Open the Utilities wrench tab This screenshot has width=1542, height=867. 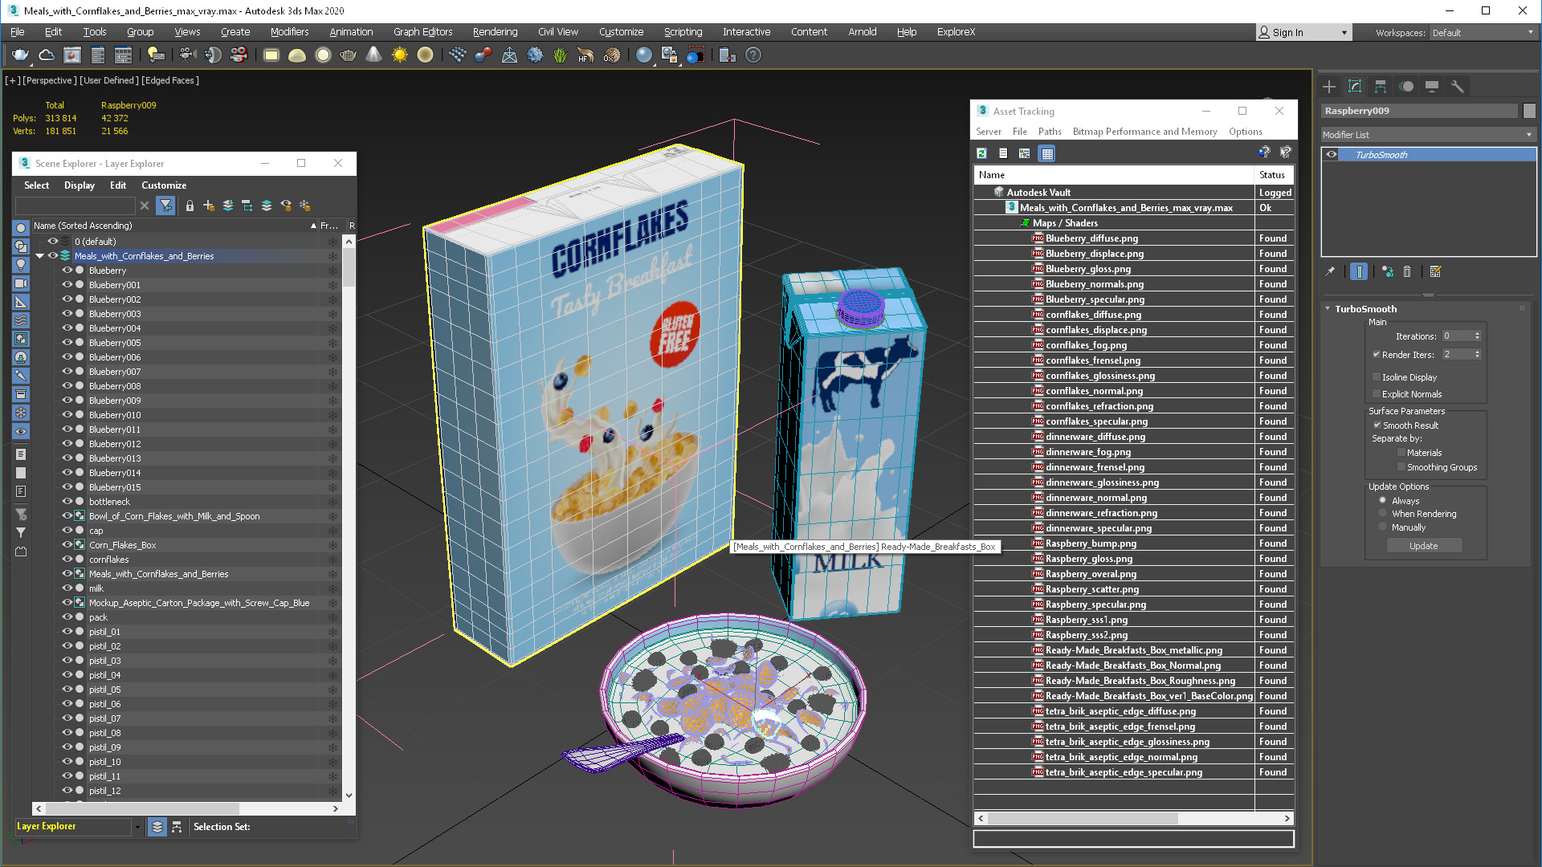point(1458,87)
